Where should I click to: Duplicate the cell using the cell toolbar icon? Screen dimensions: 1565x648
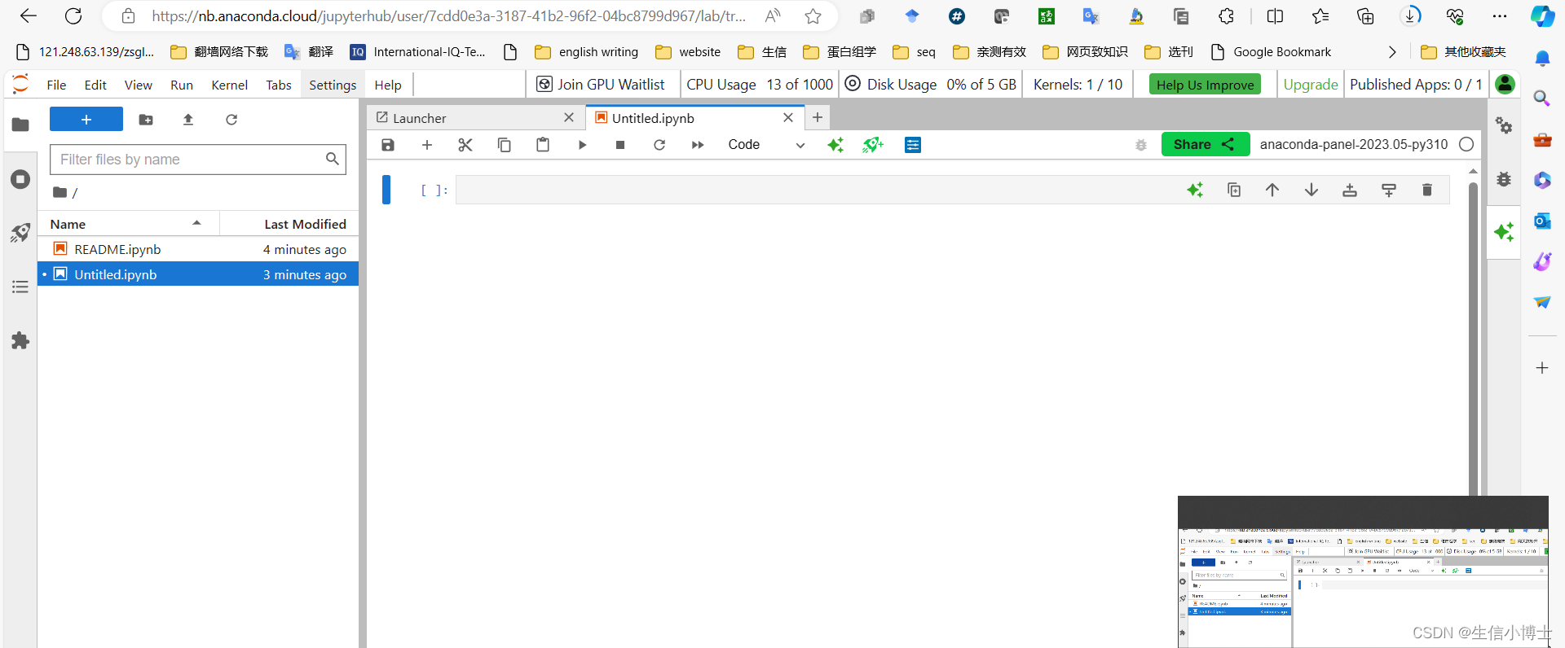[x=1234, y=190]
